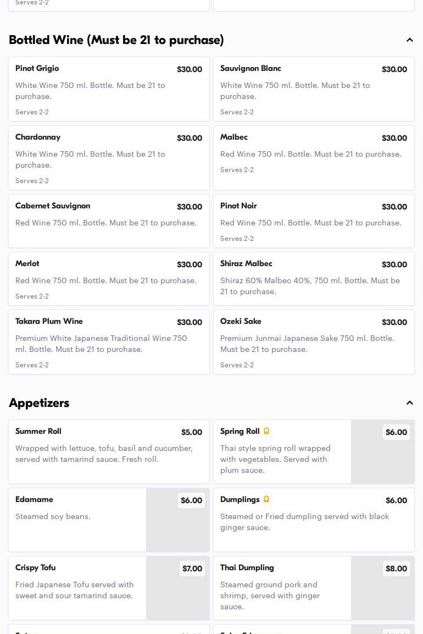Click the Spring Roll image thumbnail
The width and height of the screenshot is (423, 634).
click(x=382, y=451)
